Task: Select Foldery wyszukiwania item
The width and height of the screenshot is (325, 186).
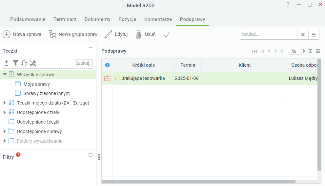Action: (40, 141)
